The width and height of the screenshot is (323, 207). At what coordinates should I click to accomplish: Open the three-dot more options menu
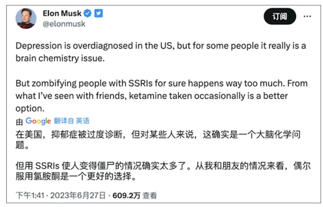coord(307,16)
